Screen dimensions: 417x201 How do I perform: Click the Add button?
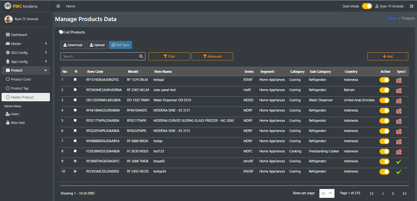pos(388,56)
